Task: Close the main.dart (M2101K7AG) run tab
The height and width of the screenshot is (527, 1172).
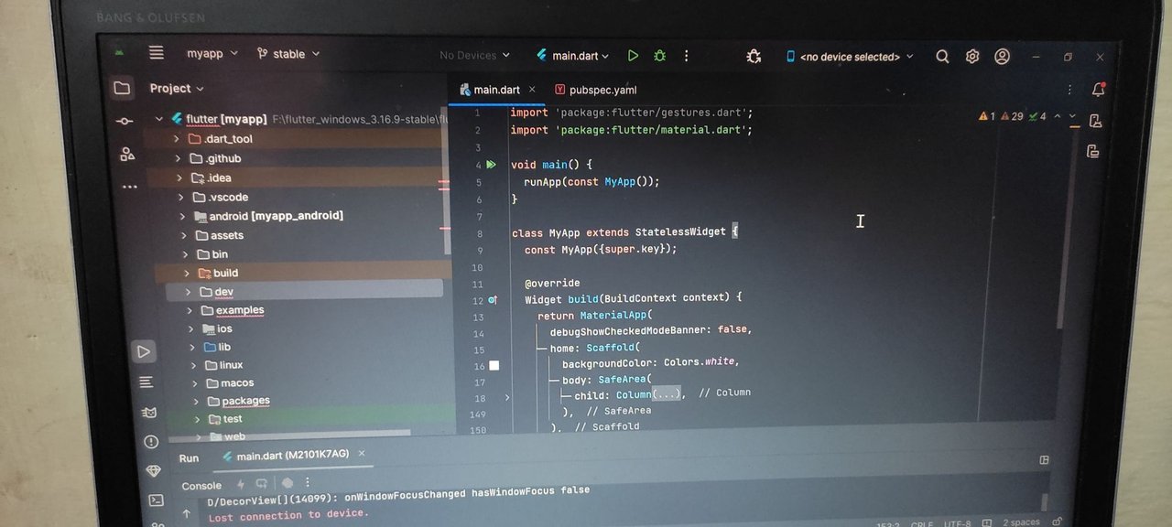Action: [x=361, y=453]
